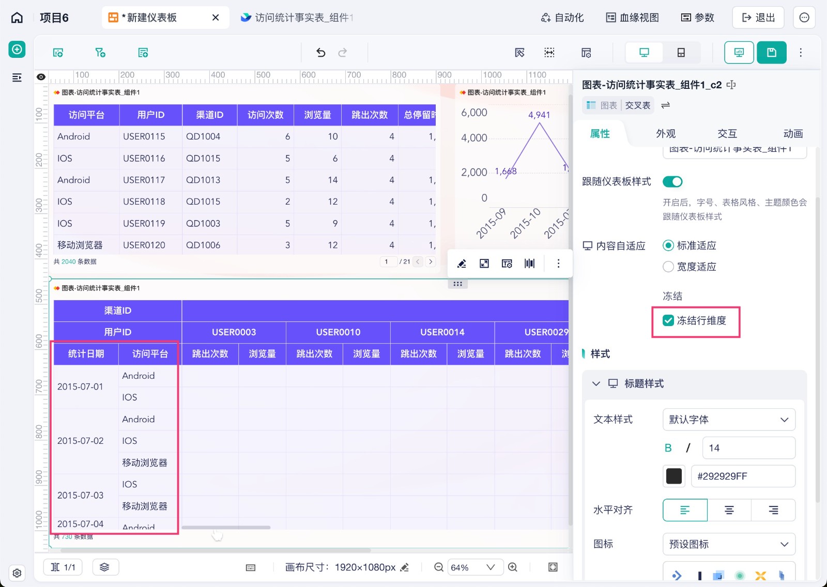Uncheck the 冻结行维度 checkbox
Screen dimensions: 827x587
(668, 320)
